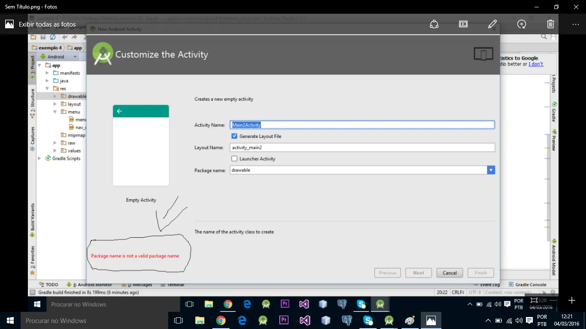Click the delete trash icon in Photos toolbar
The height and width of the screenshot is (329, 586).
click(x=551, y=24)
